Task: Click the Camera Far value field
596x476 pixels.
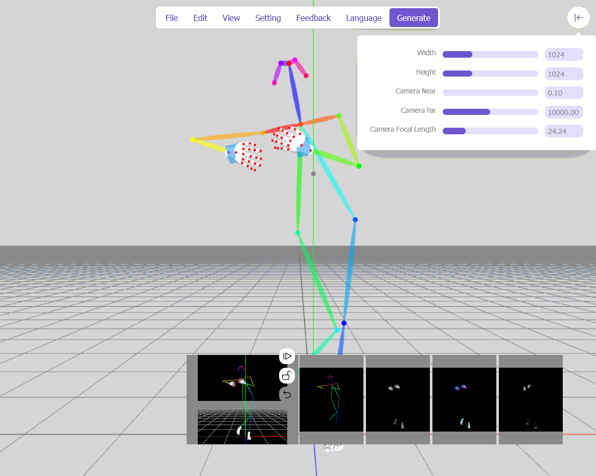Action: pyautogui.click(x=564, y=112)
